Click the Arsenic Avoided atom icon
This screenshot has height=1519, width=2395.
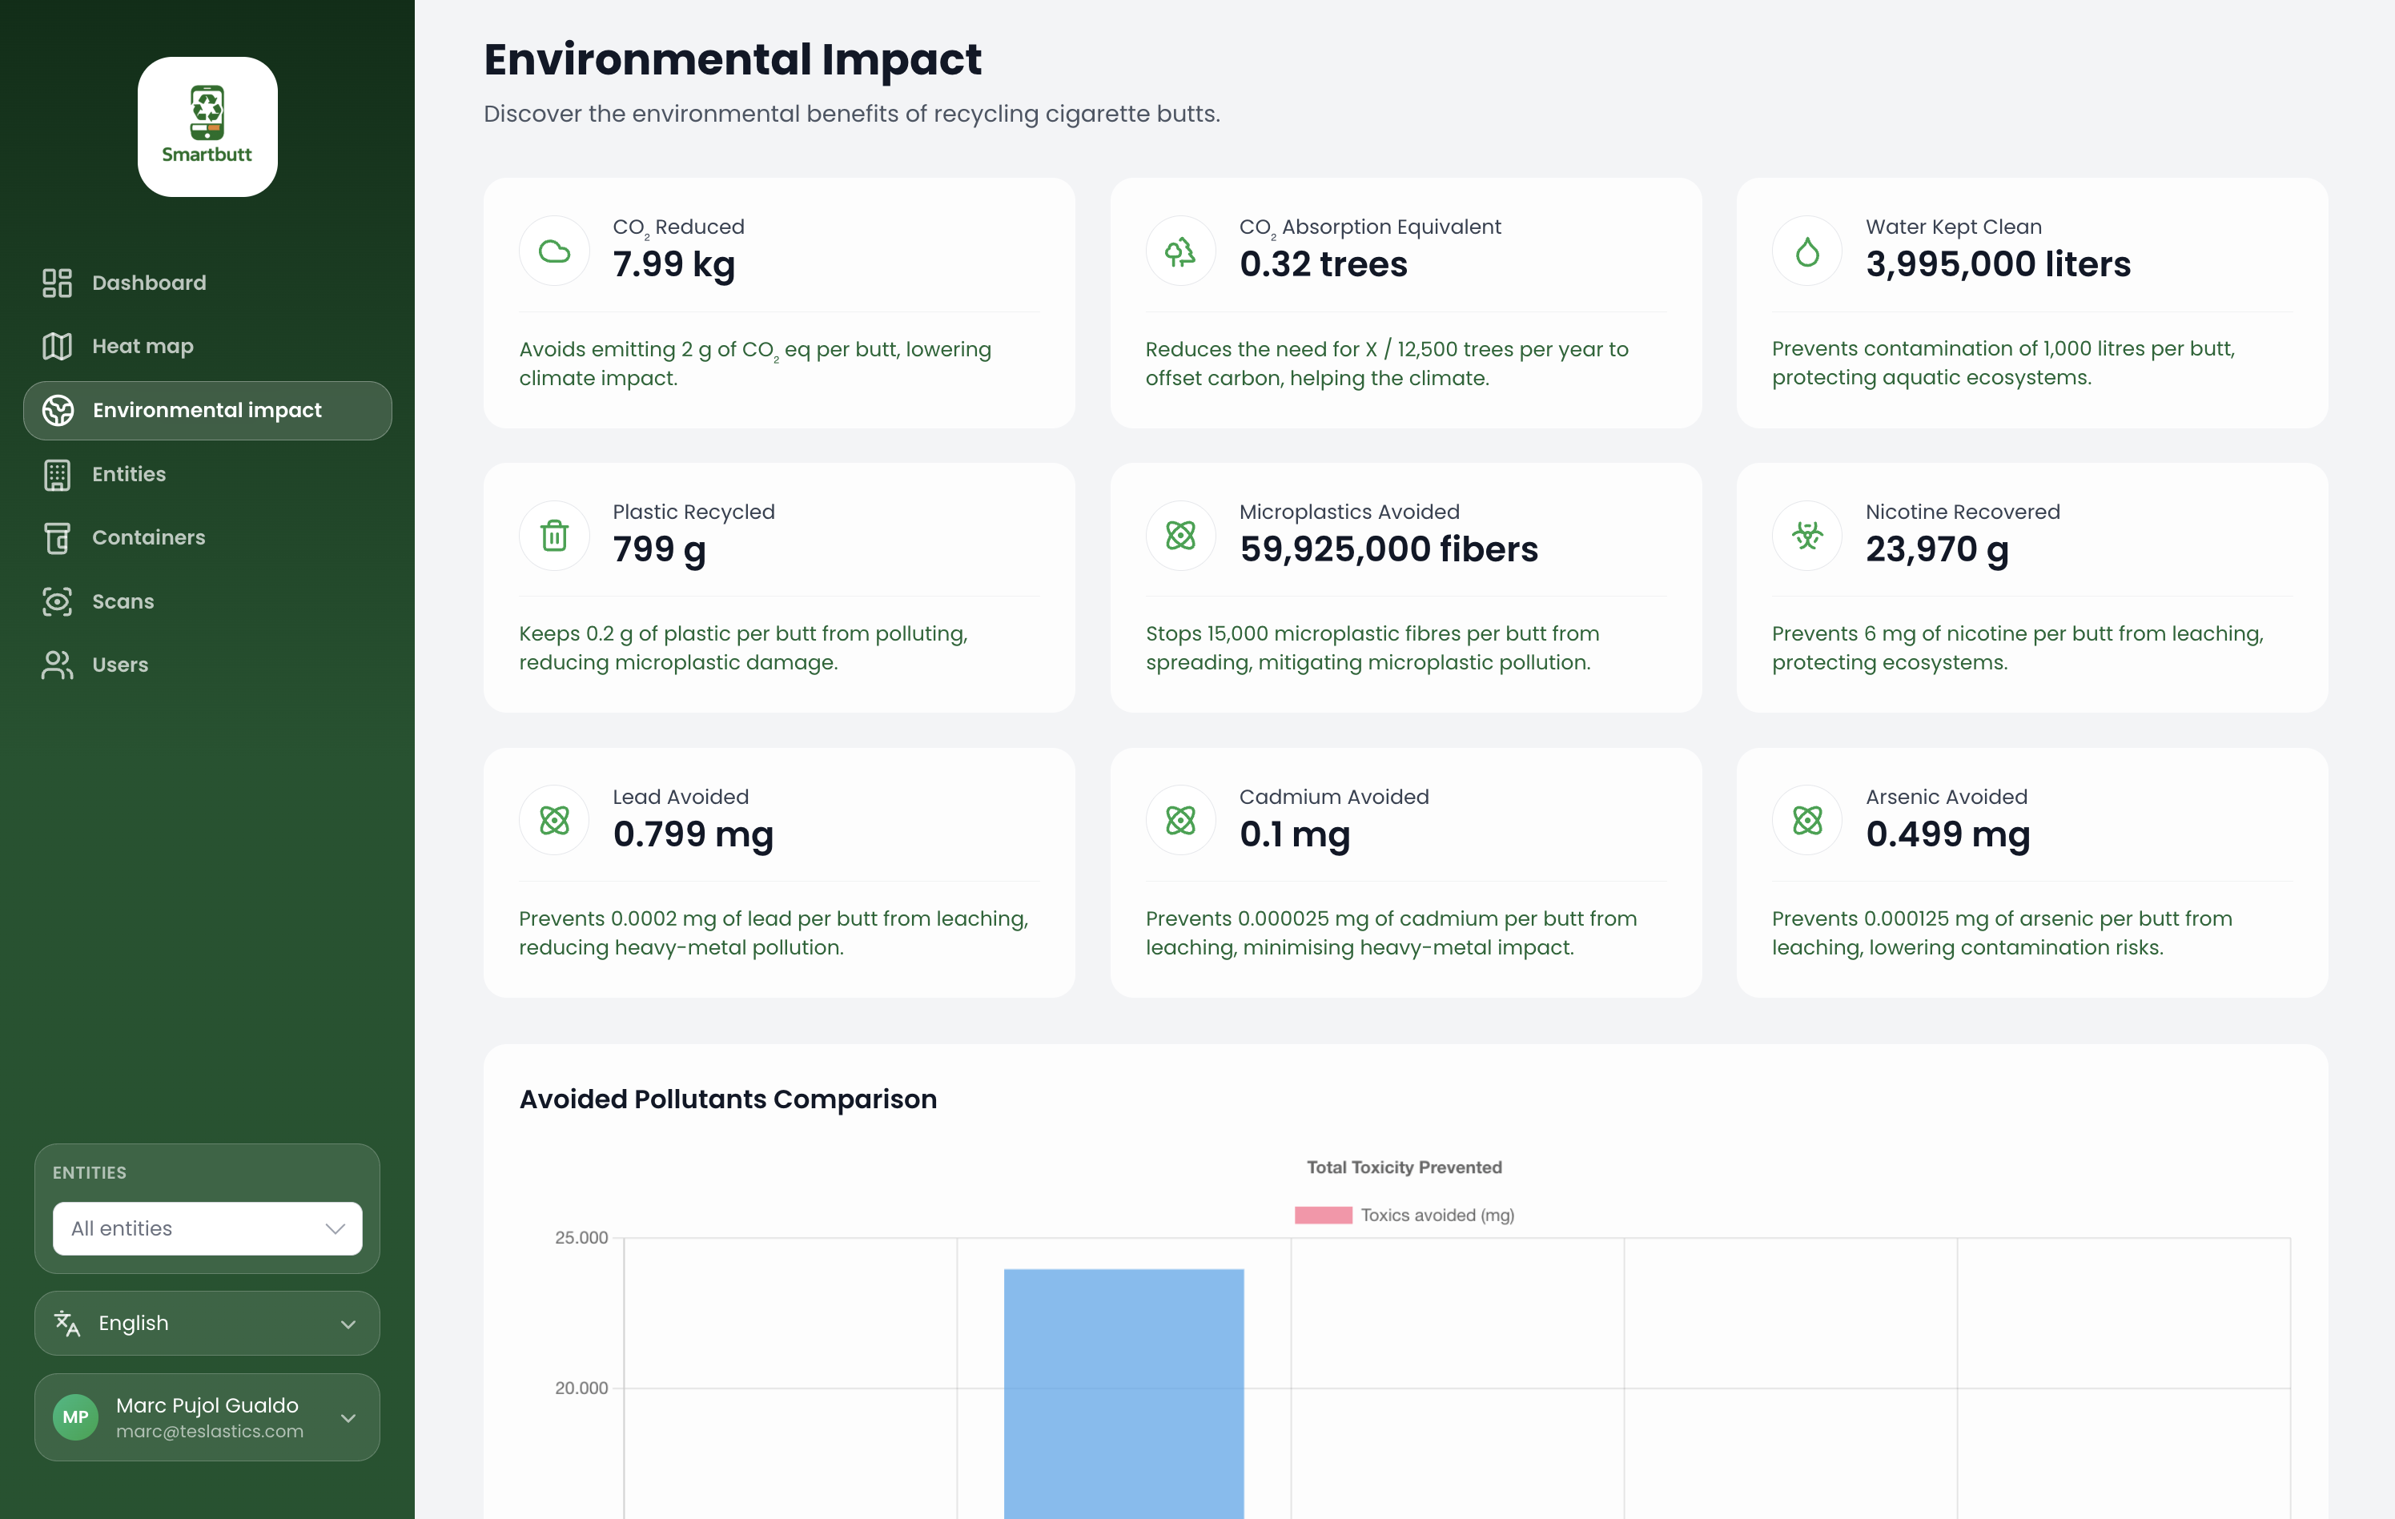1807,821
